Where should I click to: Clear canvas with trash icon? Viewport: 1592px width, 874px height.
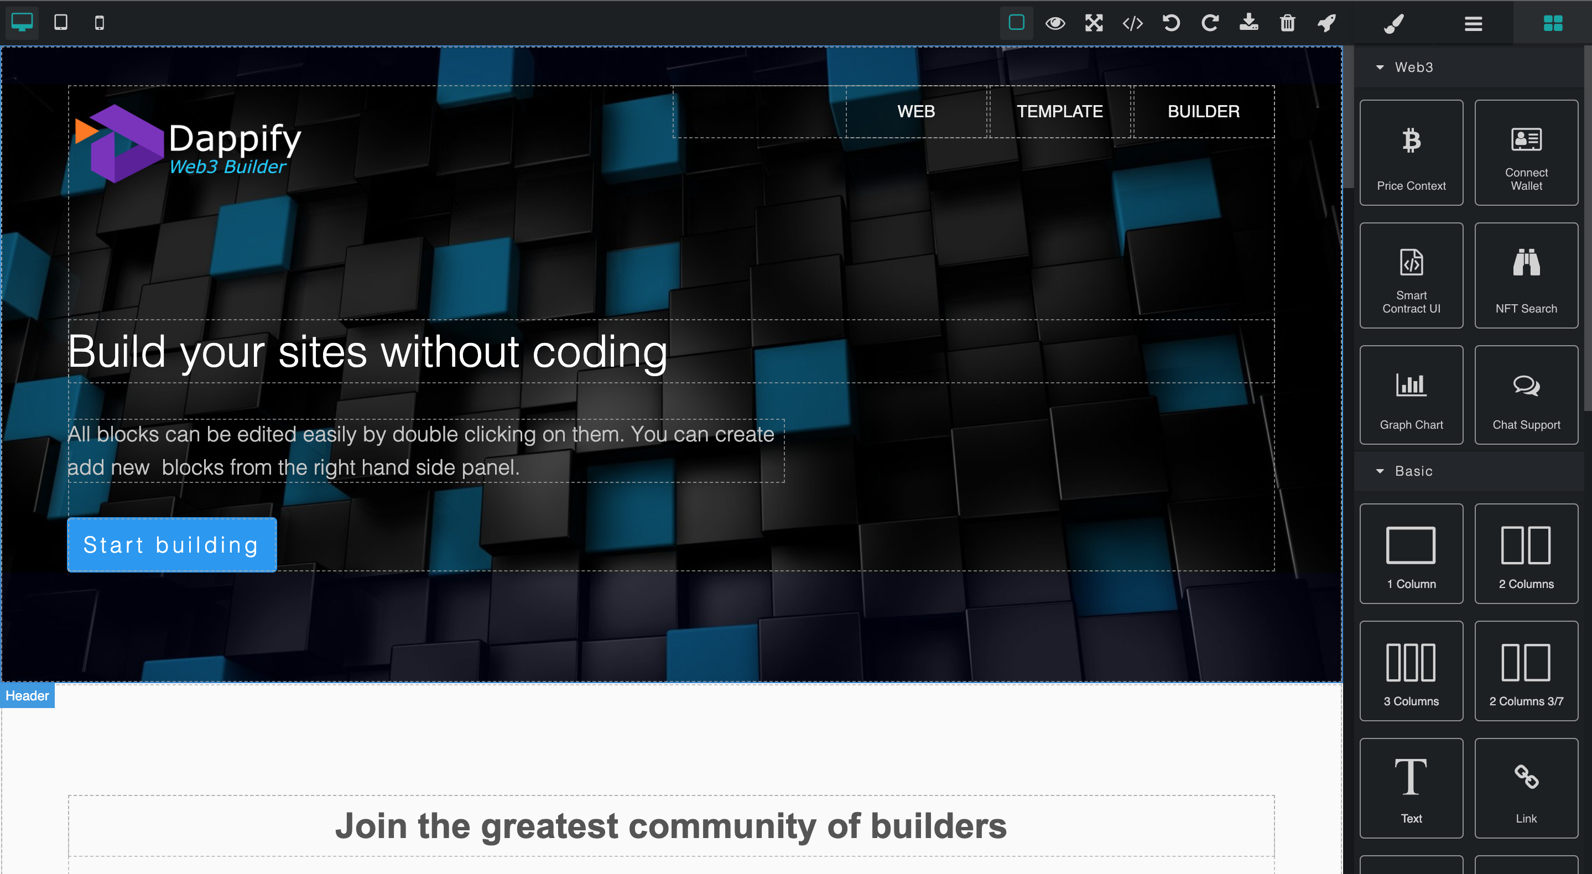coord(1287,23)
